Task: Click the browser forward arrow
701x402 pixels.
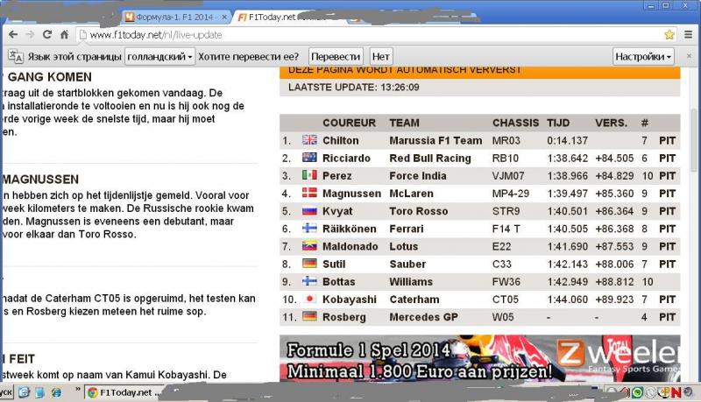Action: click(x=30, y=34)
